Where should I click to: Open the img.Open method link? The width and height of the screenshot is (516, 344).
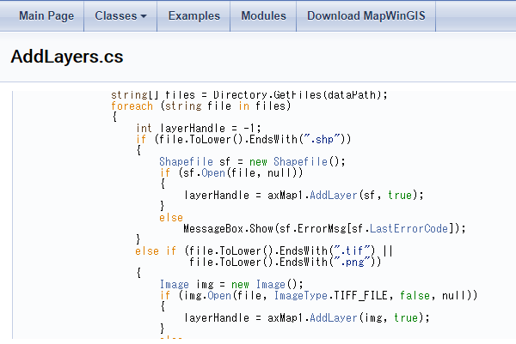pos(218,295)
